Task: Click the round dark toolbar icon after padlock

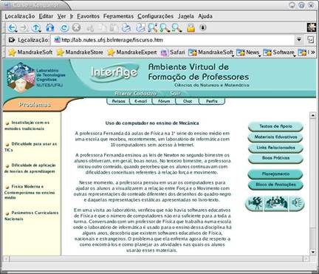Action: 203,27
